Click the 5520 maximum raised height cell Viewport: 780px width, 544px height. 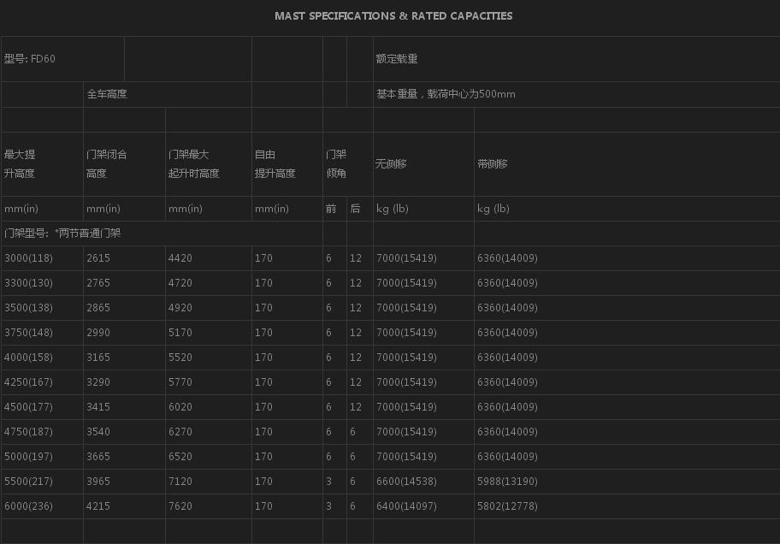(x=180, y=358)
